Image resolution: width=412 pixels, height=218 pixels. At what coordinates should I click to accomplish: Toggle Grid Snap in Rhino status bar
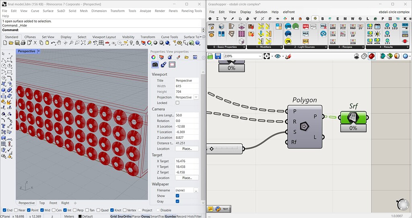point(117,216)
